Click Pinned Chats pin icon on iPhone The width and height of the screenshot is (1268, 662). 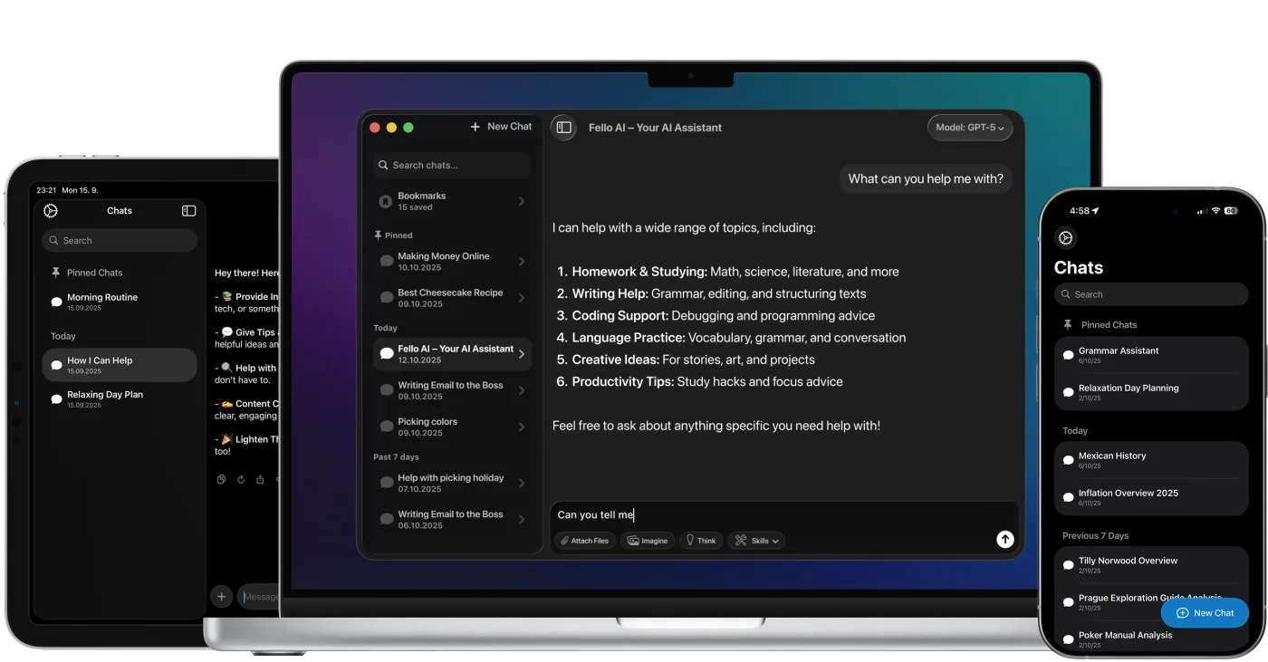(1068, 324)
